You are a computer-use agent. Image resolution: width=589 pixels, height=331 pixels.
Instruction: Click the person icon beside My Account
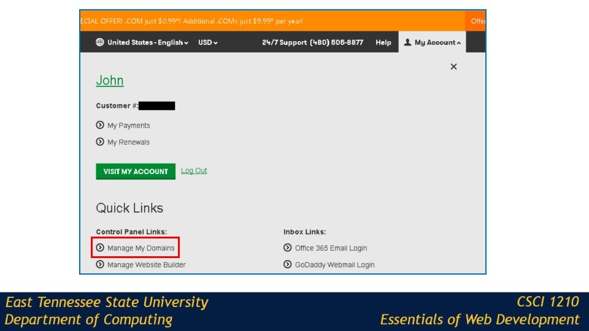click(x=407, y=42)
